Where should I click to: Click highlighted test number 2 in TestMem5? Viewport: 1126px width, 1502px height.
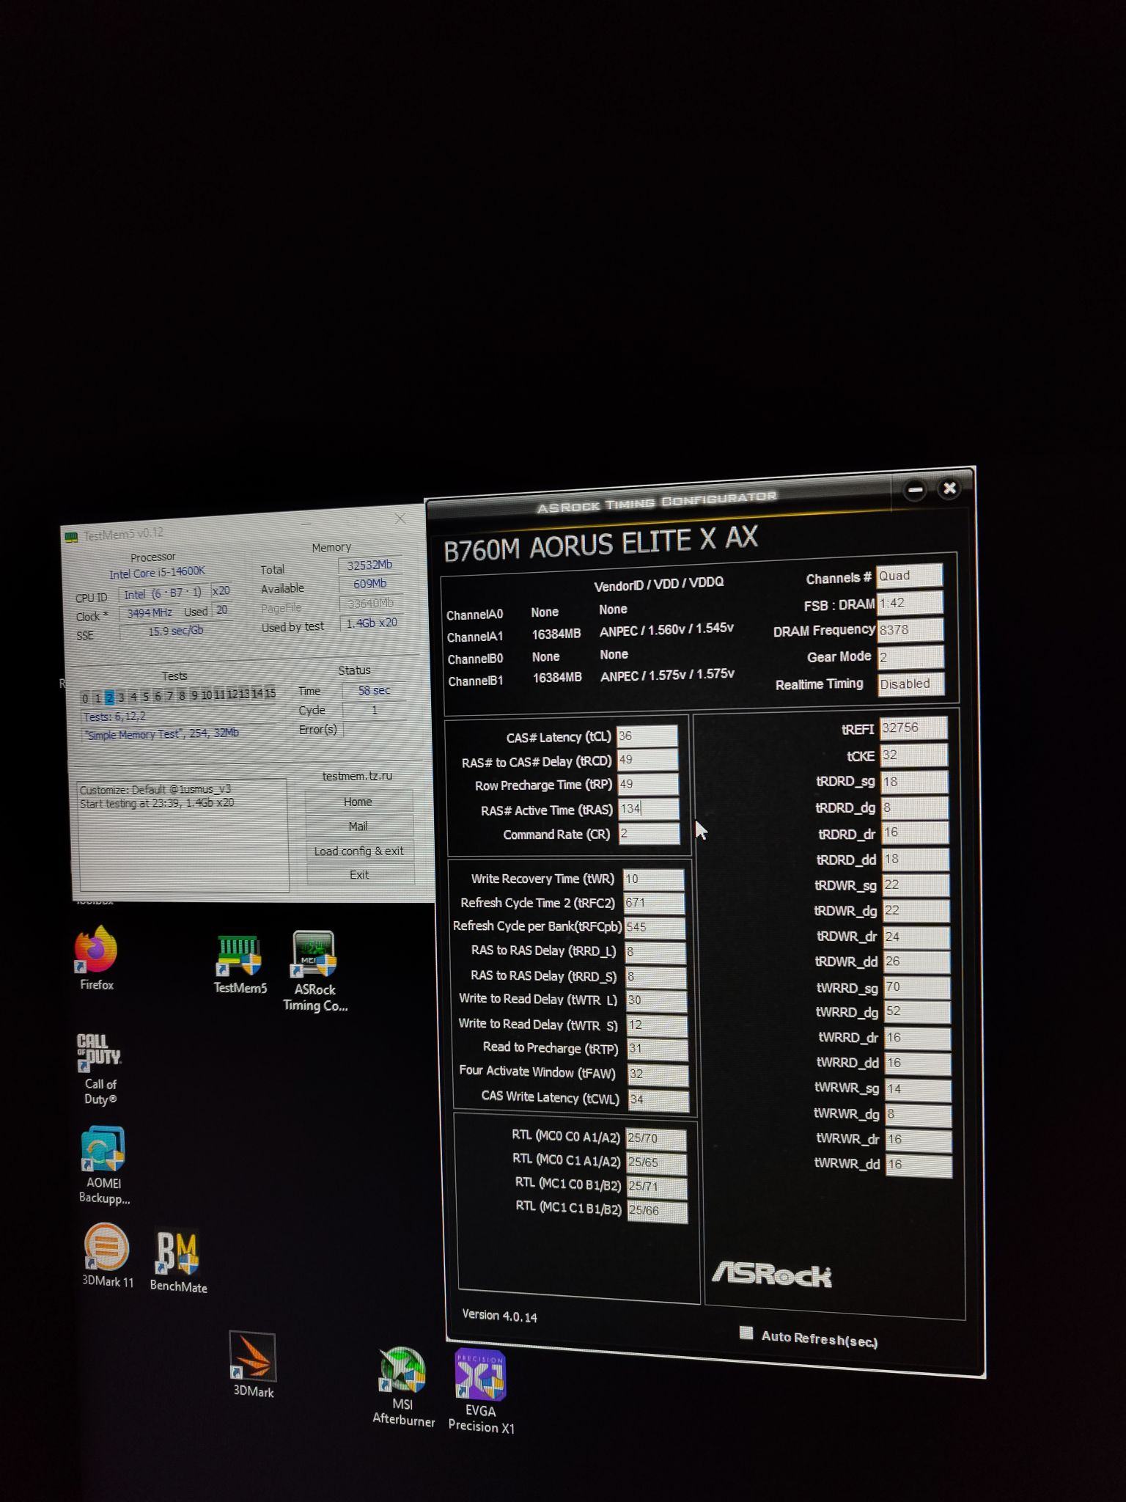point(109,697)
